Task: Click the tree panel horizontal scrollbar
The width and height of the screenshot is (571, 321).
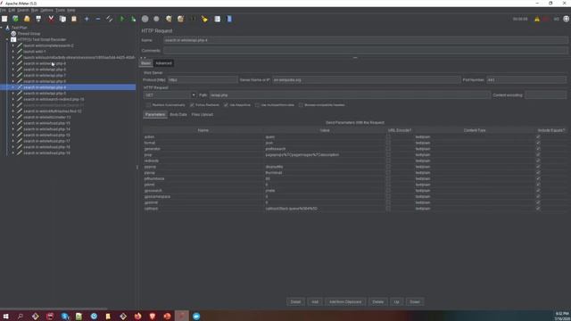Action: (54, 309)
